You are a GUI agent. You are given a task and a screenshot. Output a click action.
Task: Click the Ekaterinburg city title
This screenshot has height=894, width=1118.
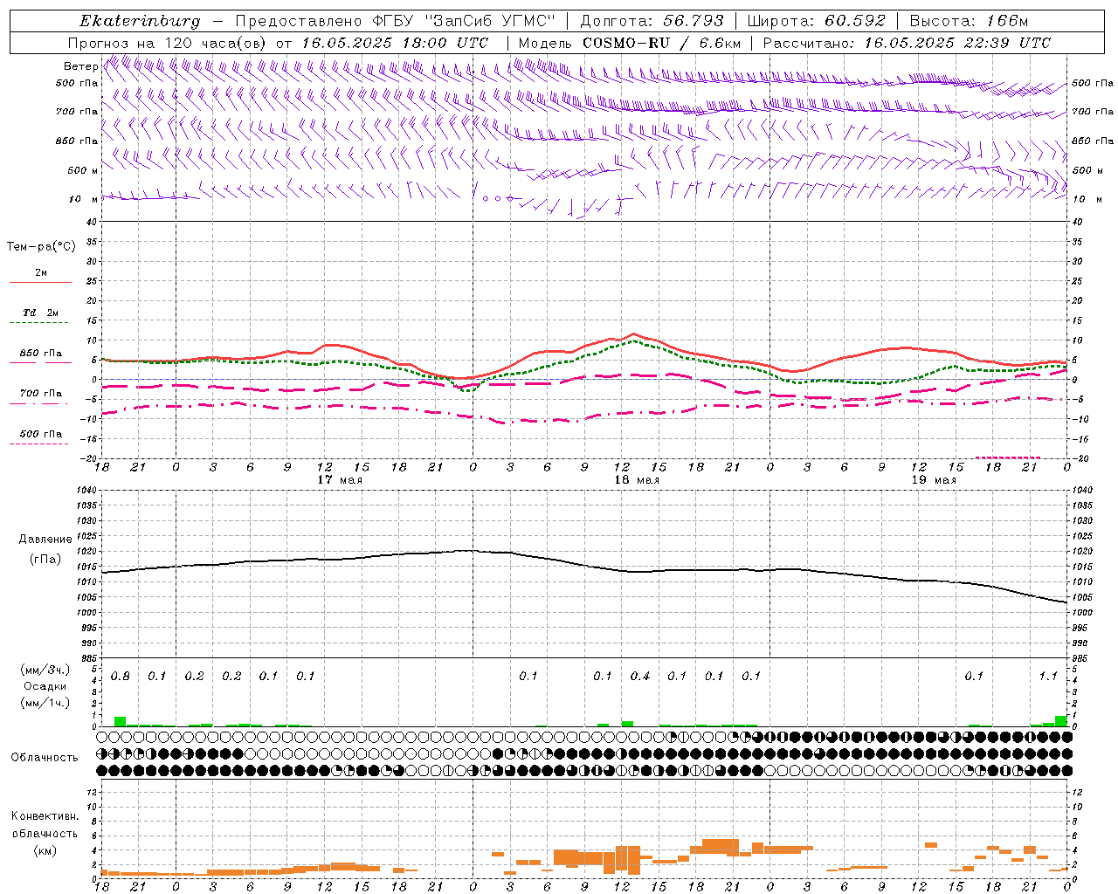[140, 21]
